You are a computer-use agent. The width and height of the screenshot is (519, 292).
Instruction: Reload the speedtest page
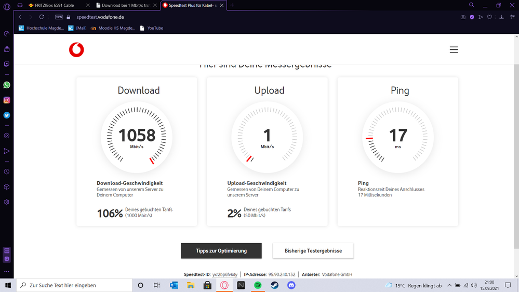42,17
